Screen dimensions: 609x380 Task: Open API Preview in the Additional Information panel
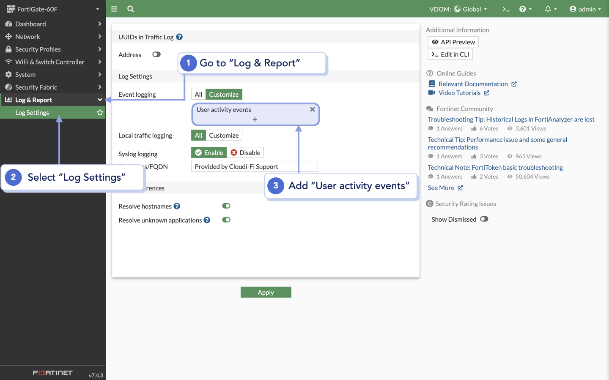tap(453, 42)
